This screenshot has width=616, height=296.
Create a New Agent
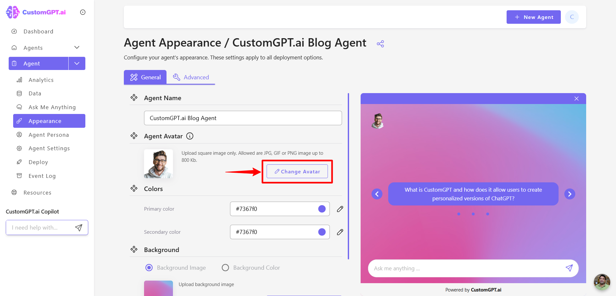(x=534, y=17)
